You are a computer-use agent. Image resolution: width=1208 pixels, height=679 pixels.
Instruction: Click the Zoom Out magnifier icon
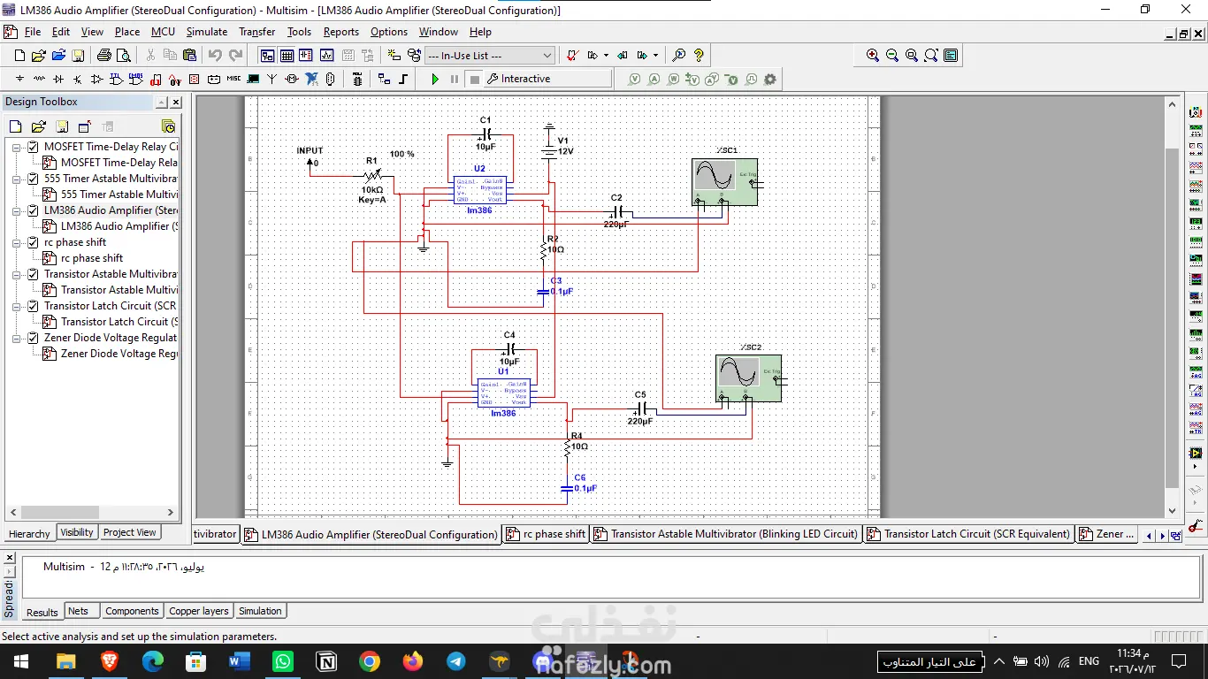892,56
